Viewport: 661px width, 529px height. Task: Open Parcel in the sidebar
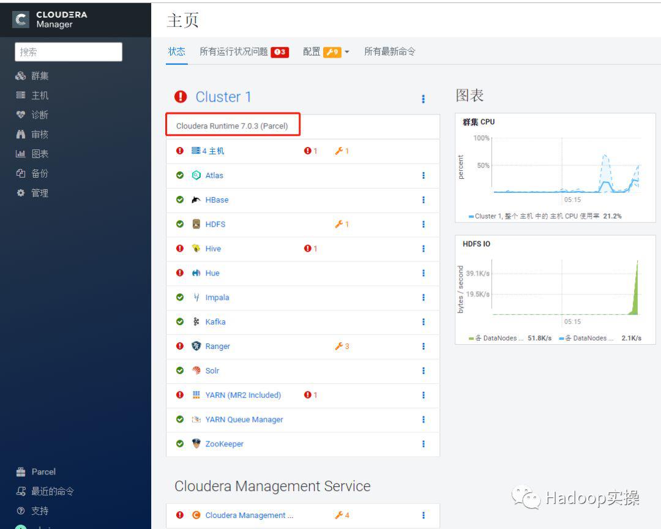point(36,471)
